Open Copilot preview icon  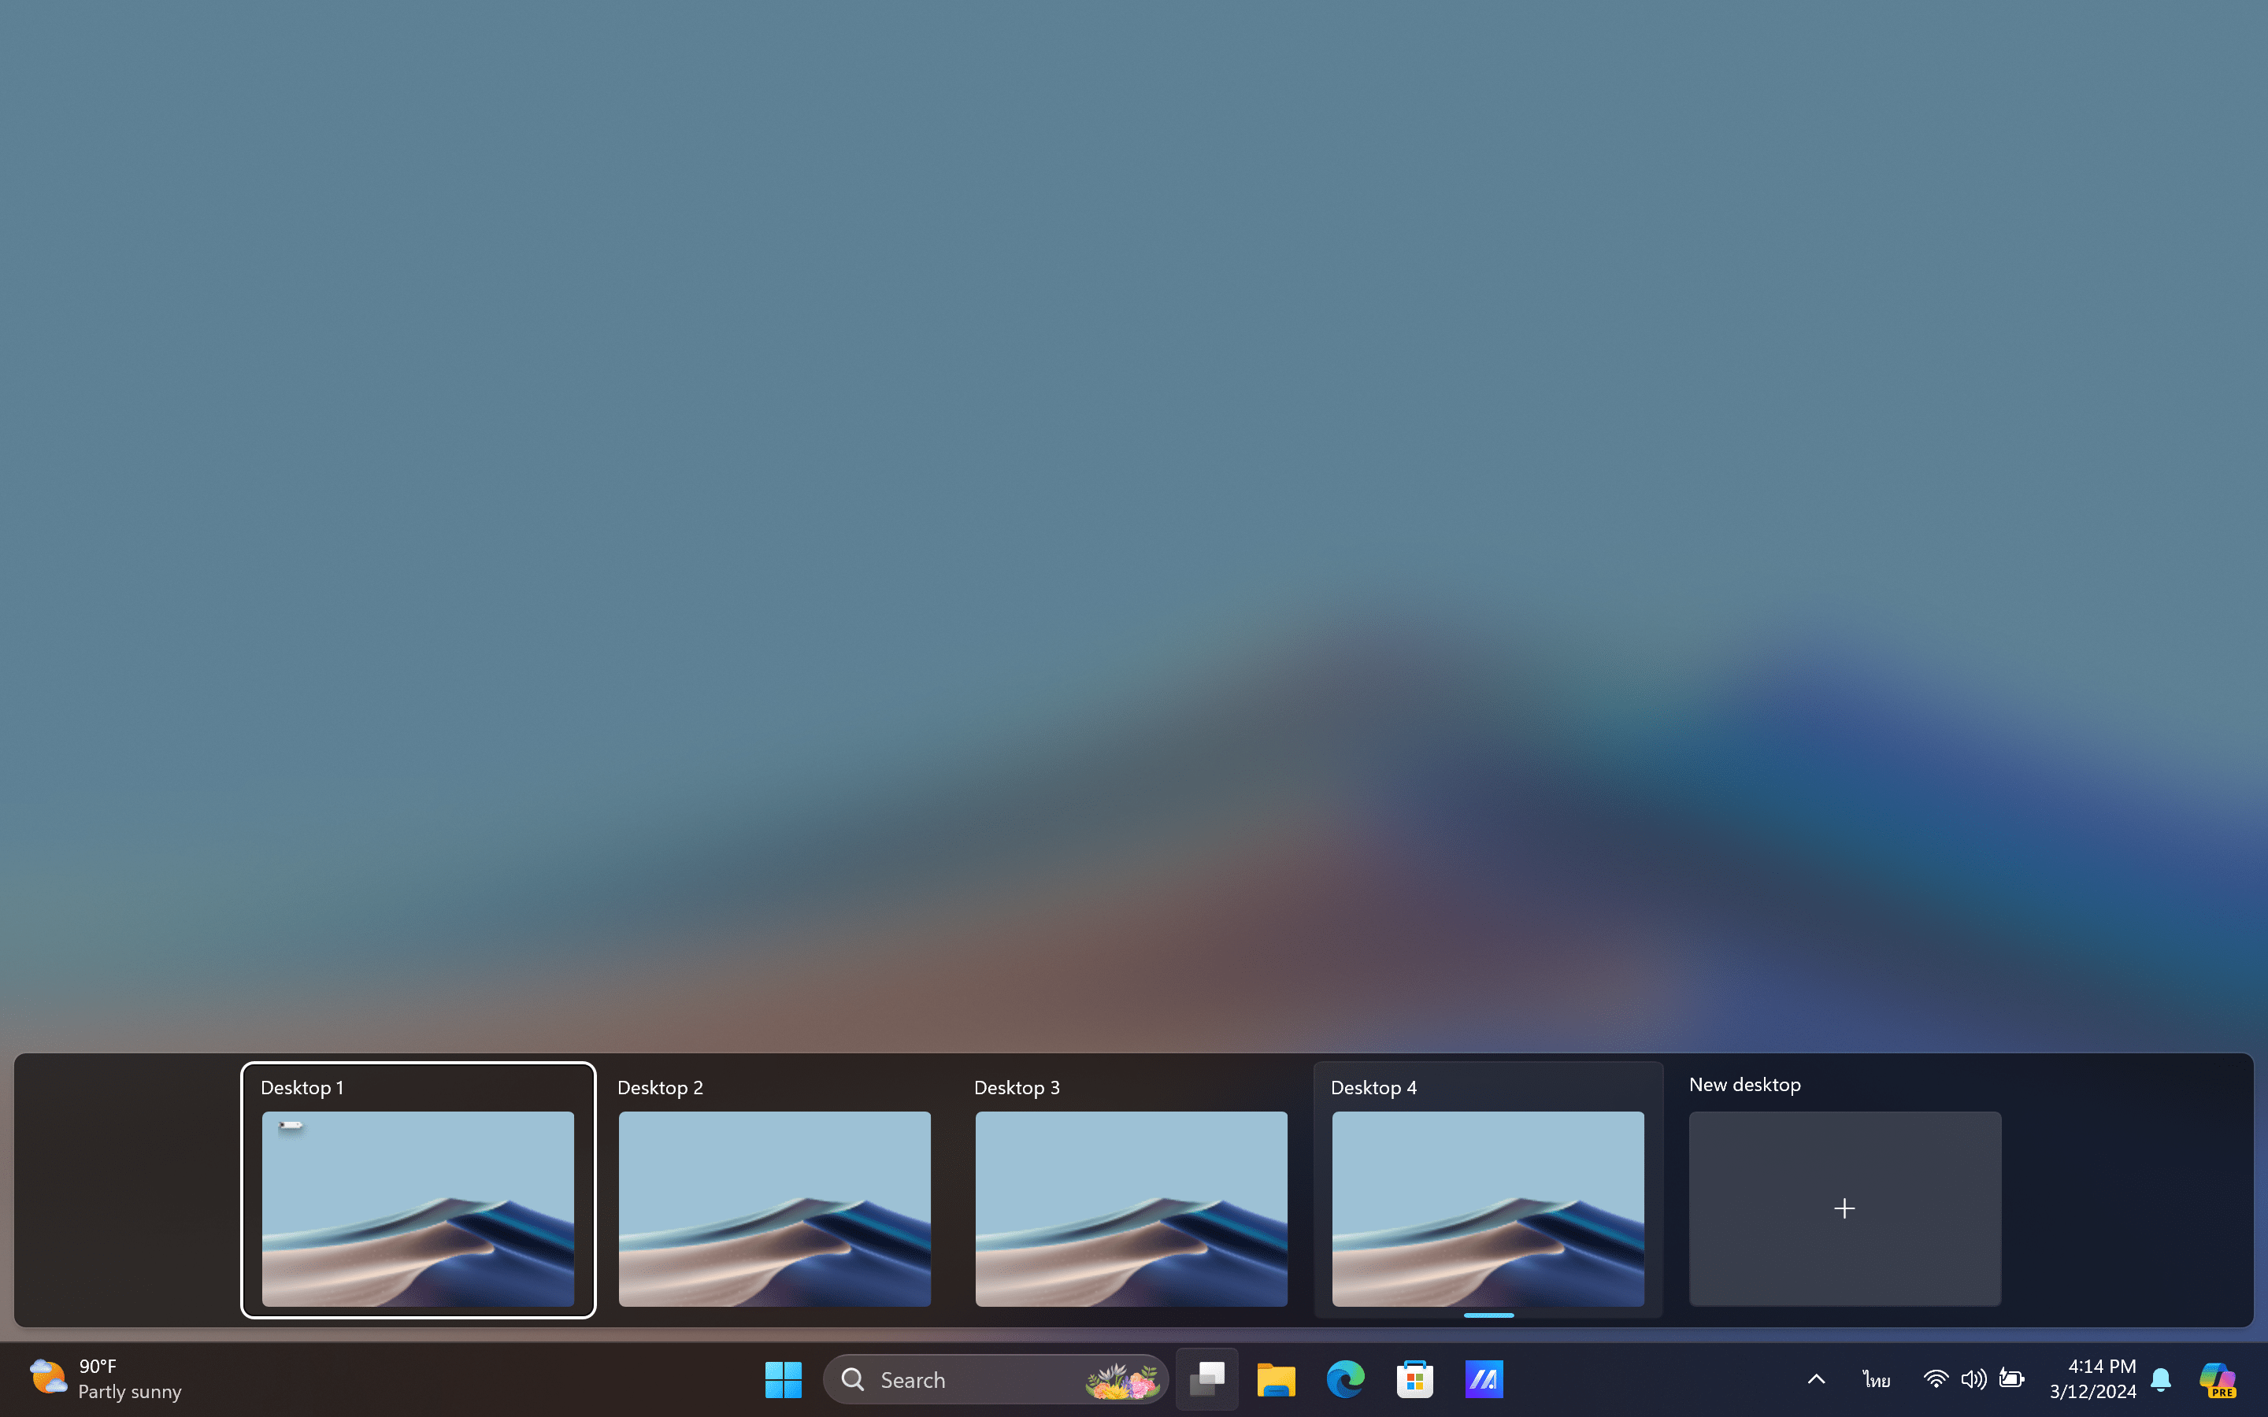pos(2218,1379)
